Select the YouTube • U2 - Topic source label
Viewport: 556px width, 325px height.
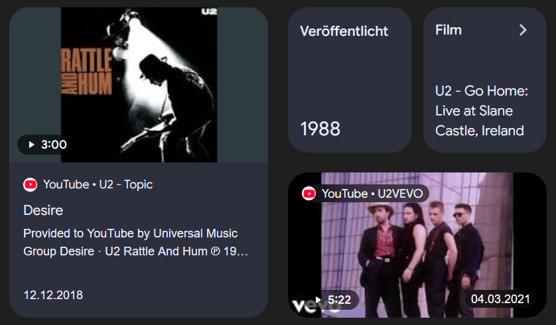(98, 184)
